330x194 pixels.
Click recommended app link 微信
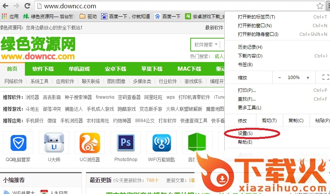click(x=52, y=121)
